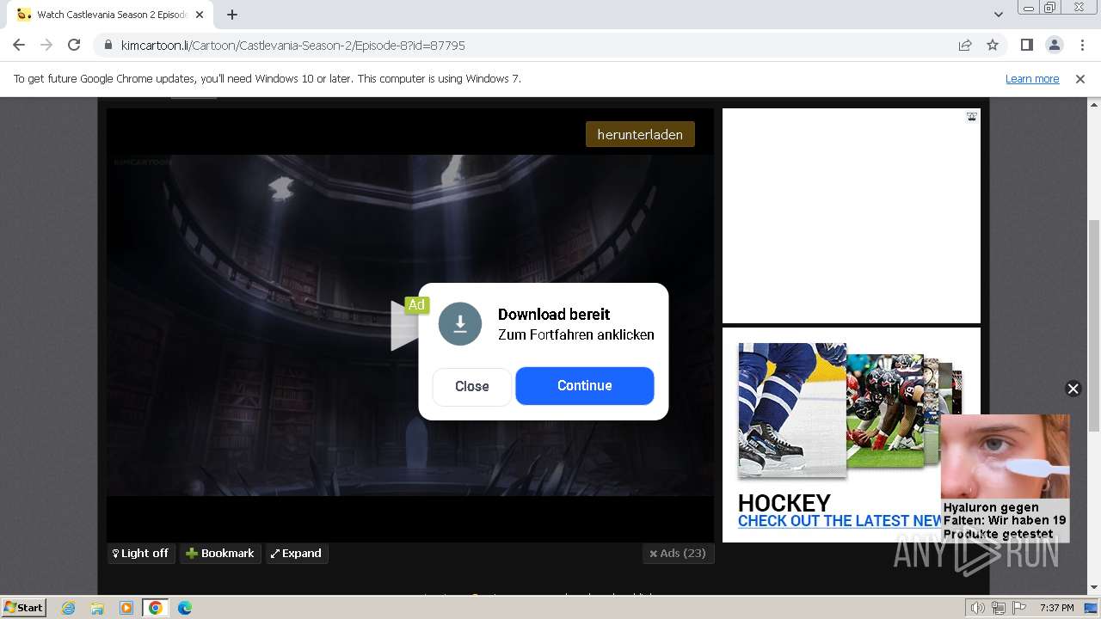The height and width of the screenshot is (619, 1101).
Task: Click Continue in download popup
Action: [x=585, y=386]
